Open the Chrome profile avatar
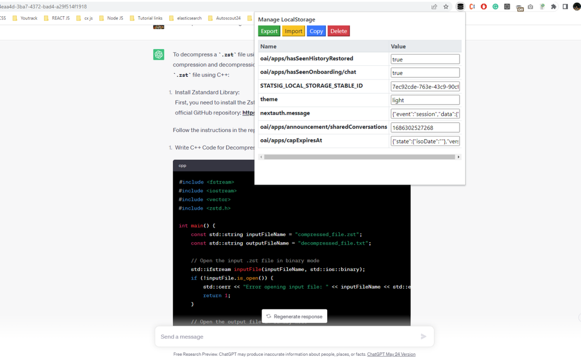 (x=576, y=7)
